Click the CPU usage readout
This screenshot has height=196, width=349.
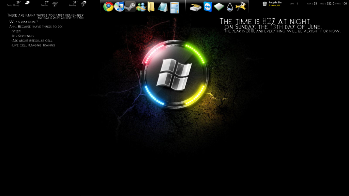pyautogui.click(x=294, y=3)
